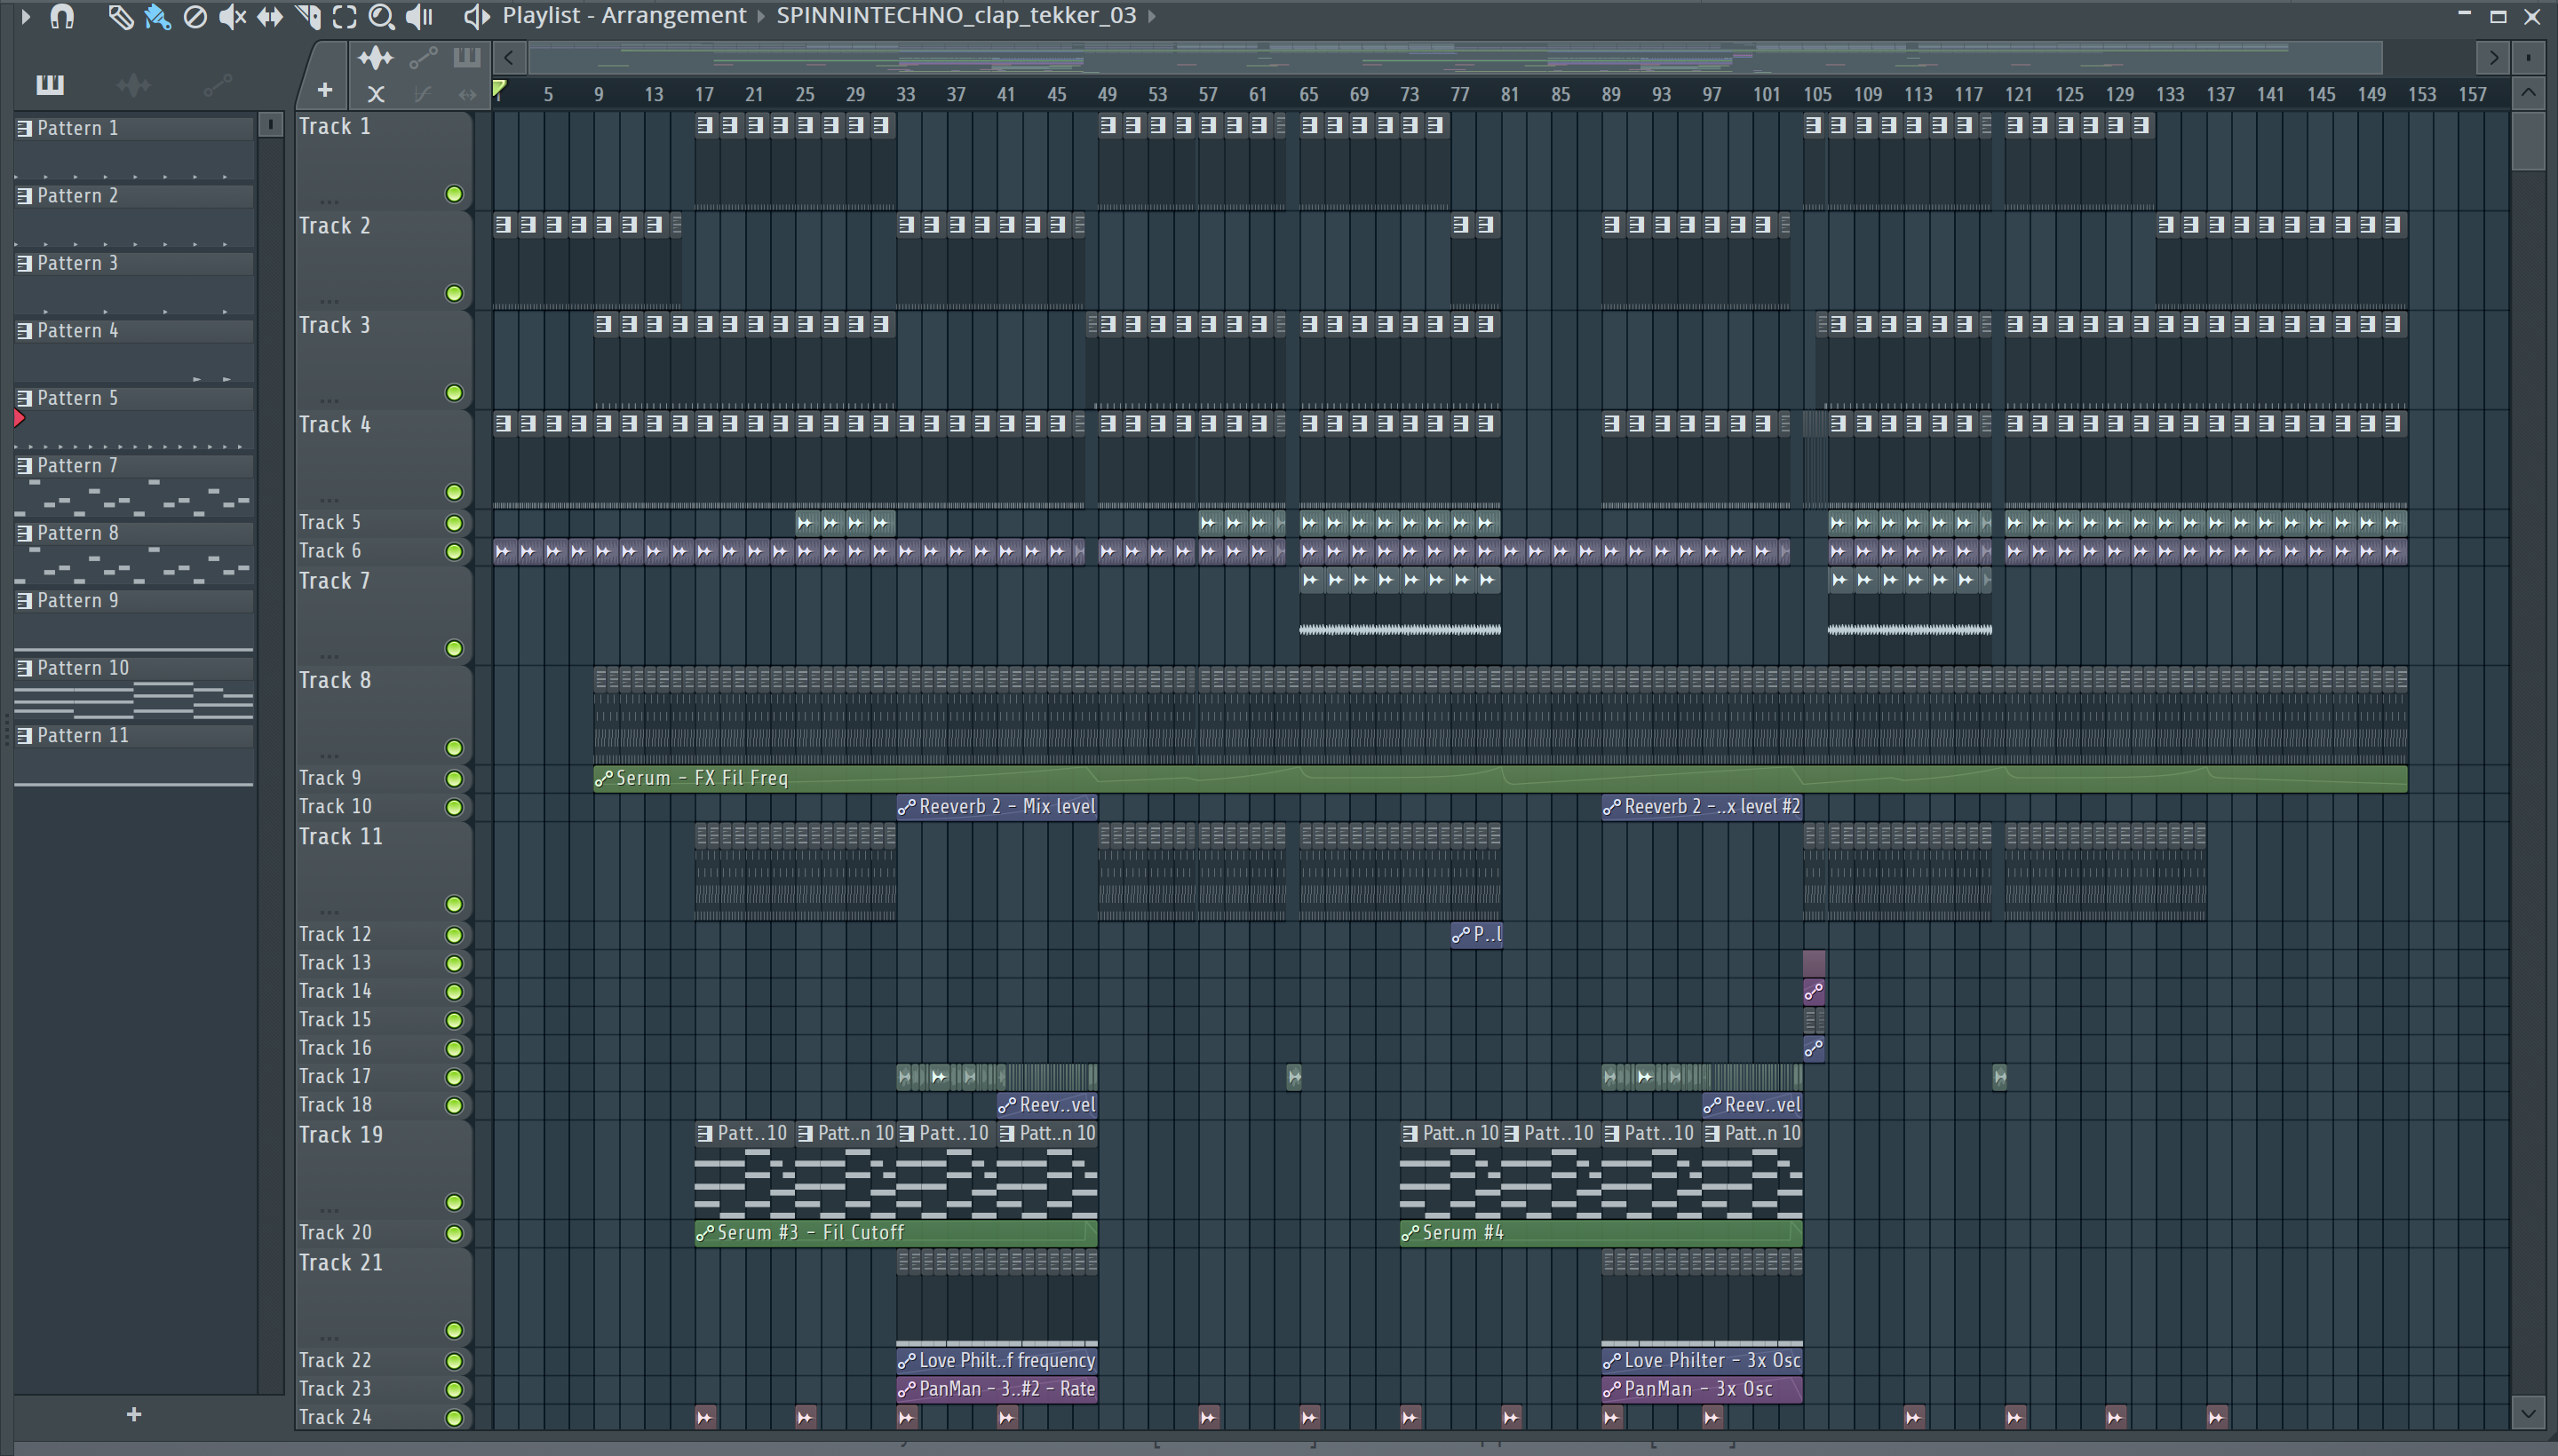Click the fade curve icon
2558x1456 pixels.
(x=422, y=94)
